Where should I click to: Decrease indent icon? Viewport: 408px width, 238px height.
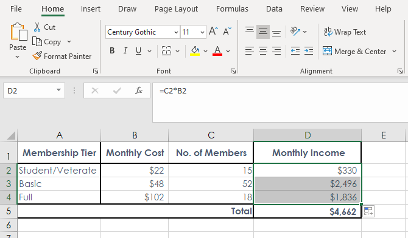[x=295, y=51]
